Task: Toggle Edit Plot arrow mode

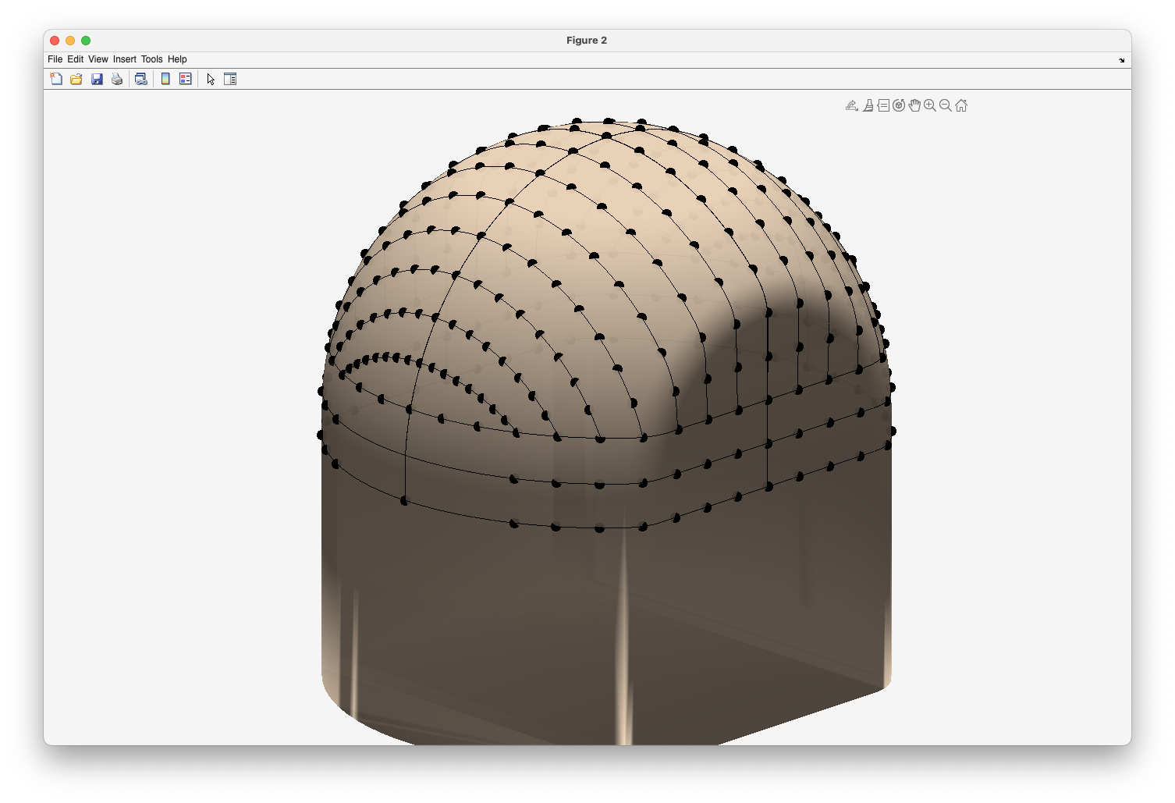Action: tap(211, 79)
